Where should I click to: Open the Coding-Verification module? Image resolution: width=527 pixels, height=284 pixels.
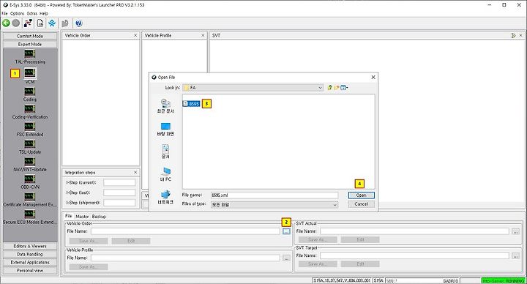pyautogui.click(x=30, y=112)
